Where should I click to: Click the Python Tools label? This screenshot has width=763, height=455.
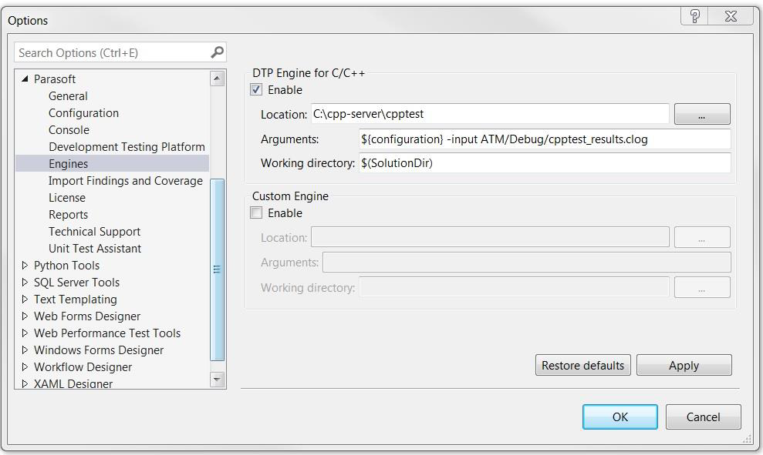point(66,266)
